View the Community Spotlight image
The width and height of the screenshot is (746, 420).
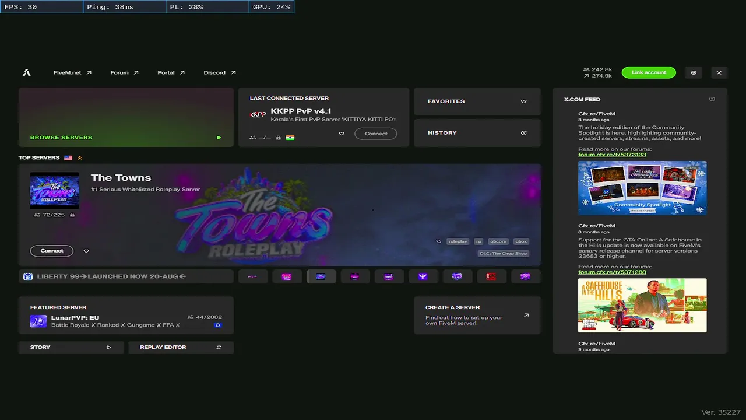click(x=642, y=188)
